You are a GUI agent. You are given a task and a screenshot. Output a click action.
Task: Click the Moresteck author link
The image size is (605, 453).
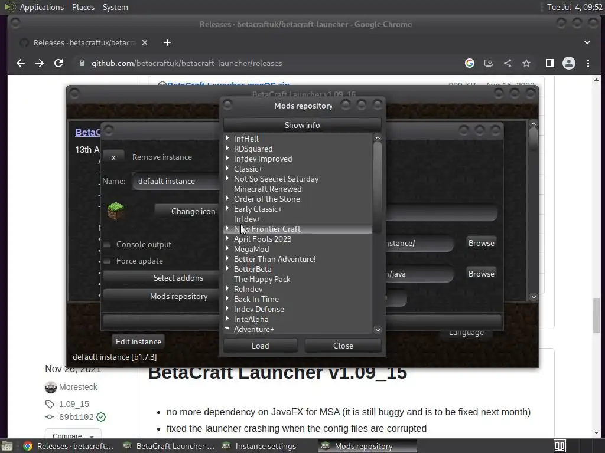[x=78, y=387]
